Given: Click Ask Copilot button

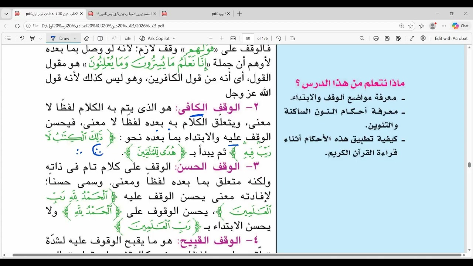Looking at the screenshot, I should click(x=155, y=38).
